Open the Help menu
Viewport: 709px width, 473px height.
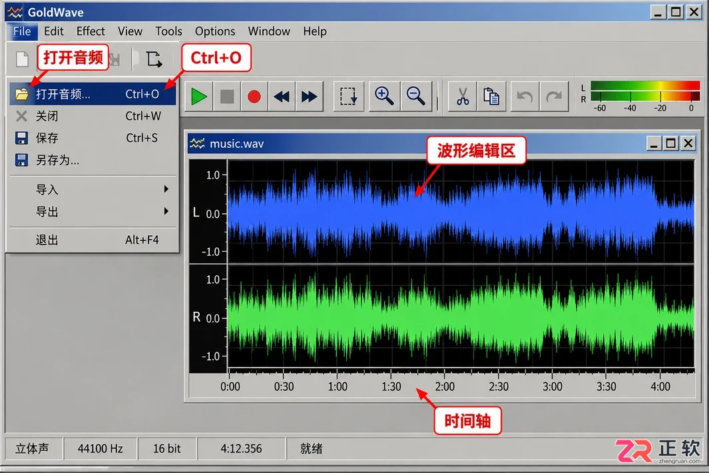click(x=315, y=31)
